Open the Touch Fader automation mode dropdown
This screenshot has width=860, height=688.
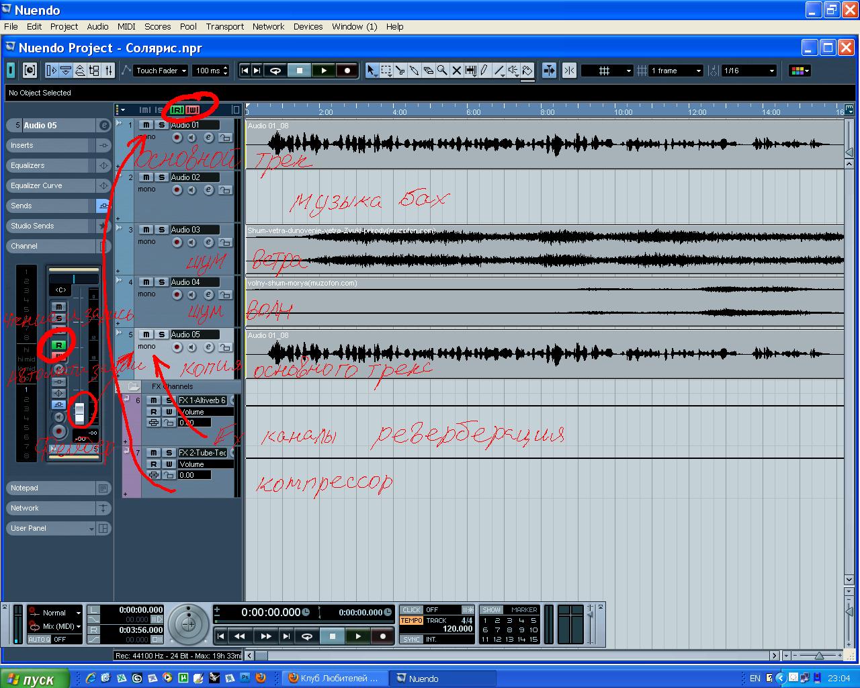coord(161,71)
